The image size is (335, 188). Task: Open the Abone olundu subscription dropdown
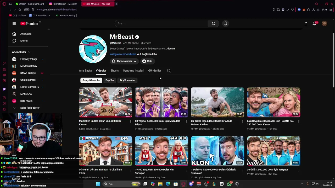pos(124,61)
